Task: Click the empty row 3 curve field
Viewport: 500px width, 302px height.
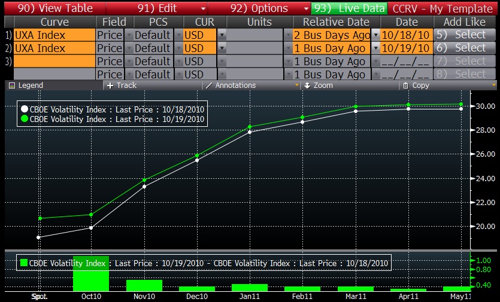Action: 54,61
